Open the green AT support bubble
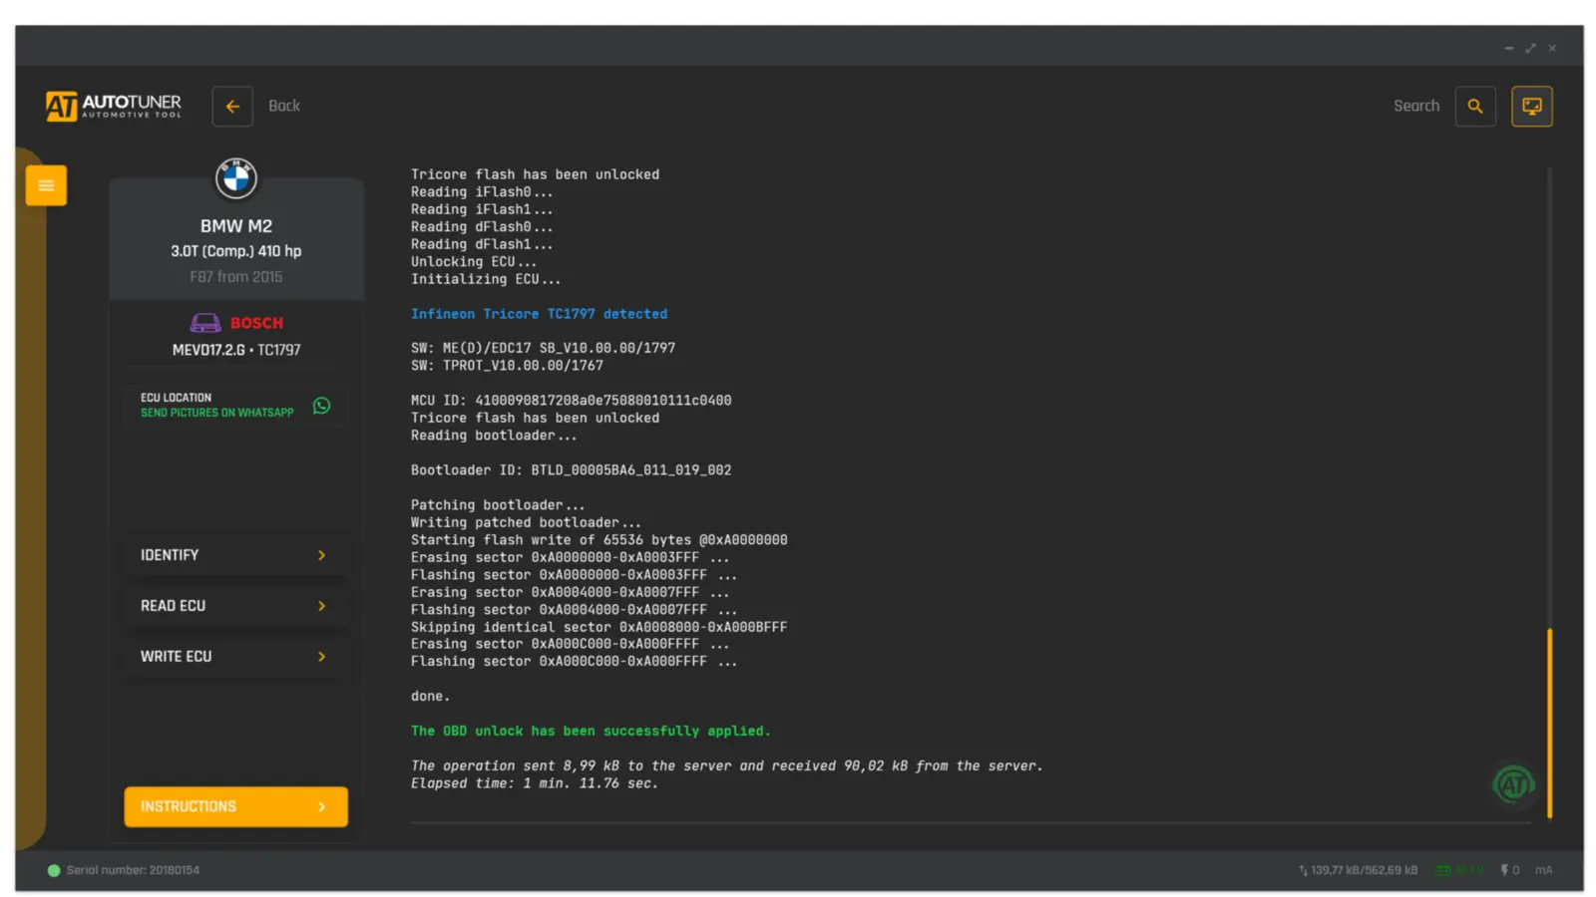The image size is (1596, 897). (1513, 785)
